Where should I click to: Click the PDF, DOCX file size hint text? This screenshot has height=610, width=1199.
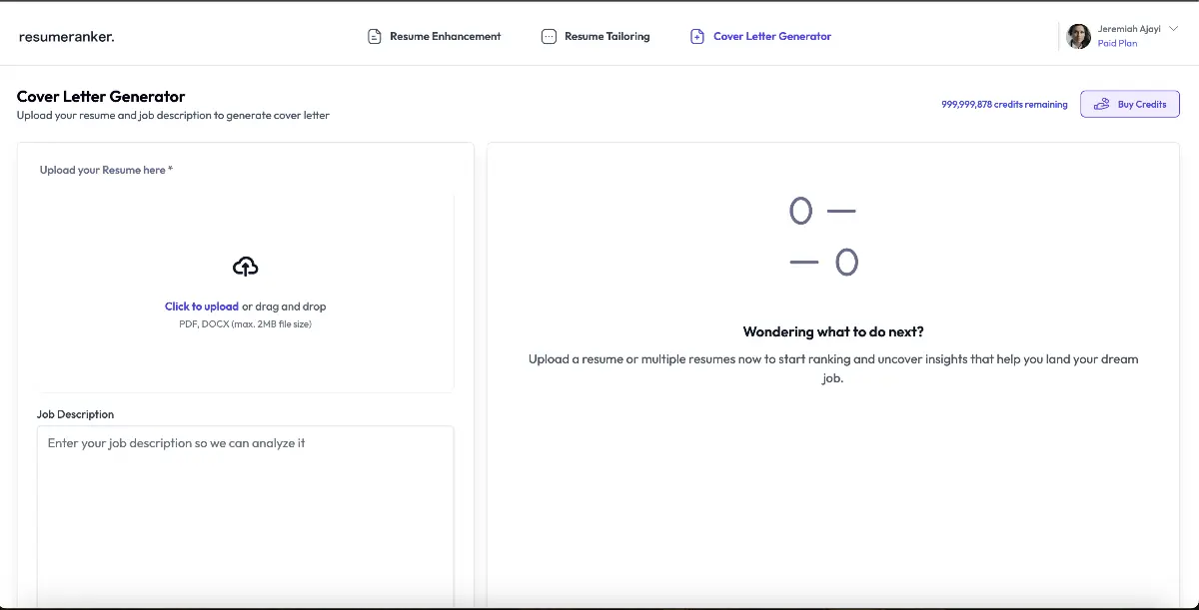(x=245, y=323)
